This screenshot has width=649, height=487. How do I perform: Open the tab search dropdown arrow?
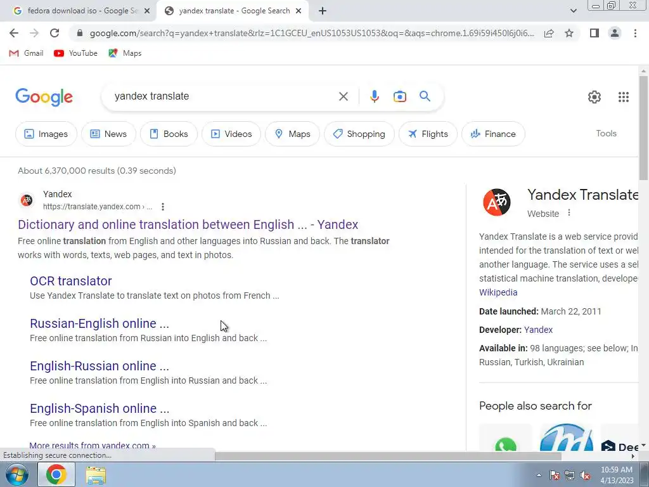pyautogui.click(x=573, y=11)
